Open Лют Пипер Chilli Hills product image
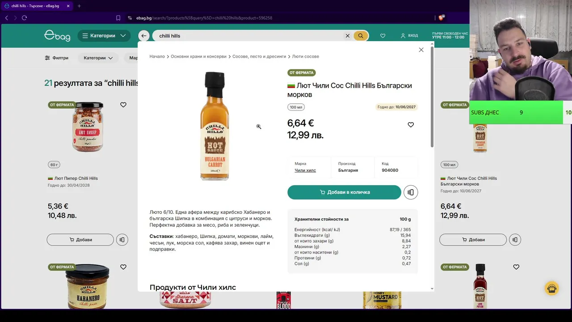This screenshot has height=322, width=572. coord(88,127)
